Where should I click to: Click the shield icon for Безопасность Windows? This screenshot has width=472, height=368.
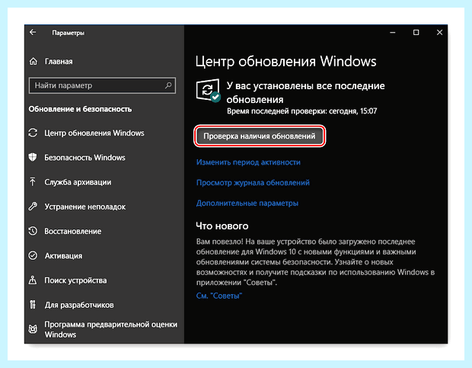pos(33,157)
